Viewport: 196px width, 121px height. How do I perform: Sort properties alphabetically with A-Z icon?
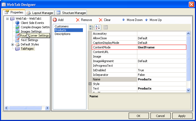97,27
